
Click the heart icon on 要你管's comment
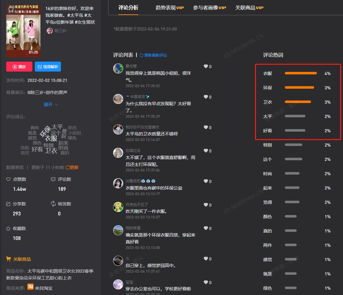(205, 66)
